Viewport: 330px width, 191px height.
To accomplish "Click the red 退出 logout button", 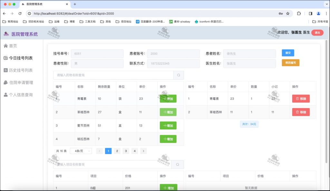I will (x=317, y=32).
